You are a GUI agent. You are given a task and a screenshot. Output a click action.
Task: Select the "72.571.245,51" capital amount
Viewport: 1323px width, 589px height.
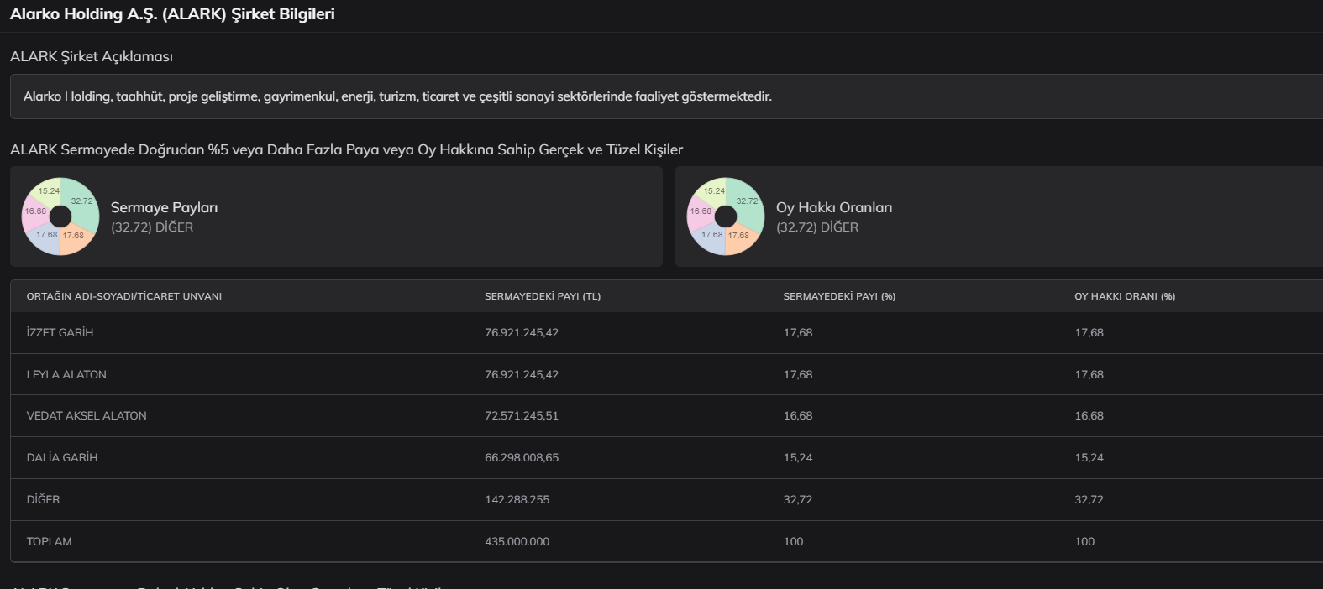pyautogui.click(x=522, y=415)
